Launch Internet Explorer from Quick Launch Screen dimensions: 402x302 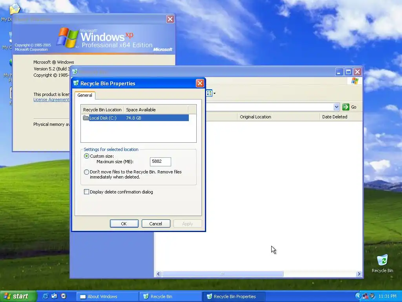pos(45,296)
